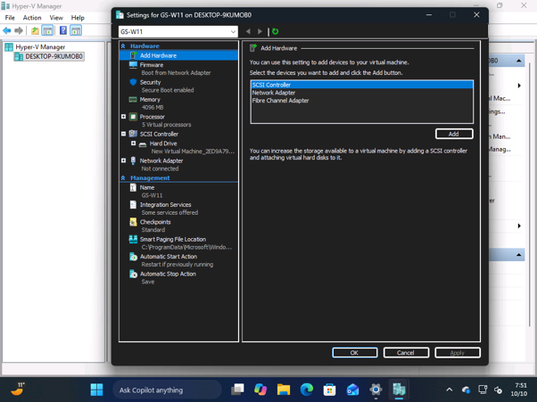Click the Cancel button
This screenshot has height=402, width=537.
406,352
